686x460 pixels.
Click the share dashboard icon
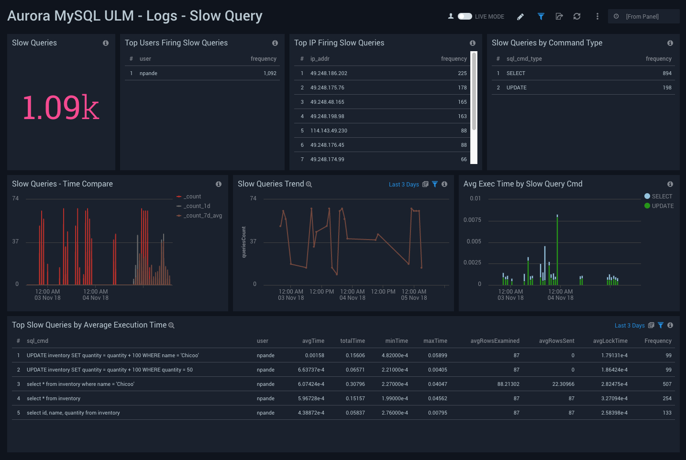pos(559,16)
